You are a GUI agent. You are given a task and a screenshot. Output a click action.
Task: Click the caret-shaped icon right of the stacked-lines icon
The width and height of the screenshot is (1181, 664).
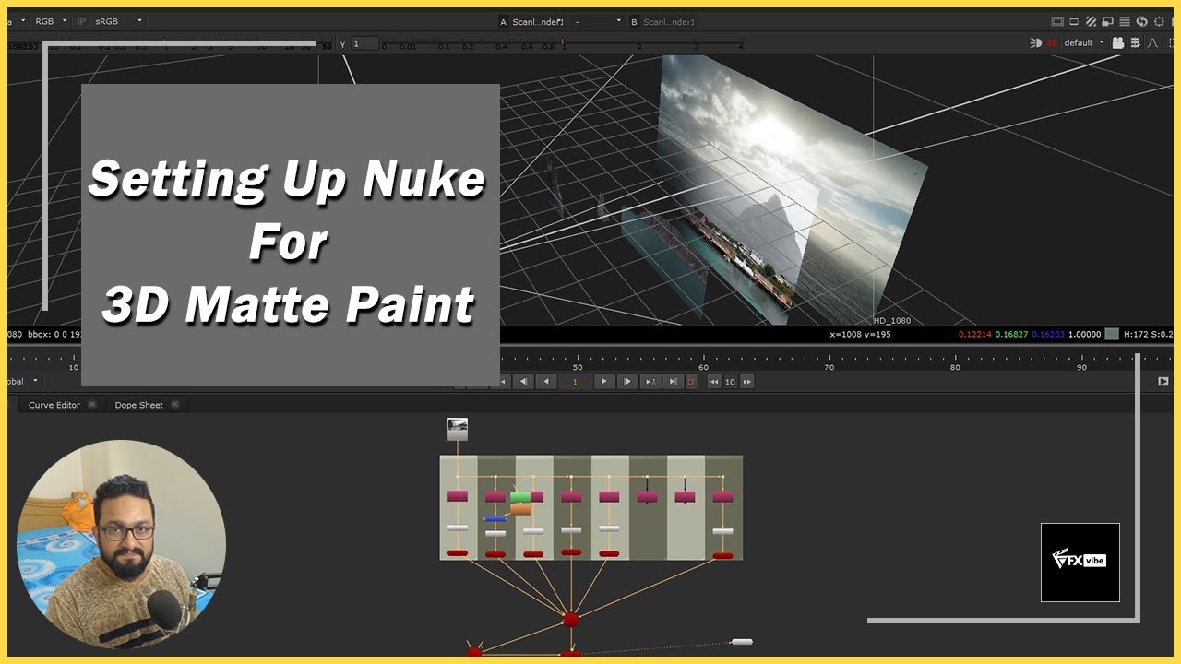coord(1151,42)
